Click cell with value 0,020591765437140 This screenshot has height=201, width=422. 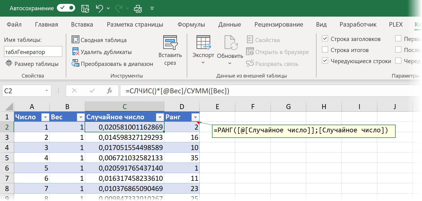[x=125, y=168]
